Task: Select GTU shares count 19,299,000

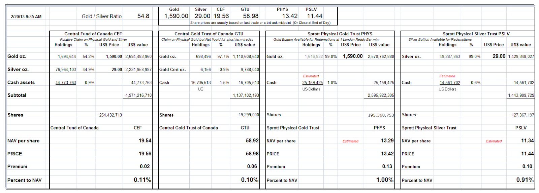Action: pyautogui.click(x=249, y=115)
